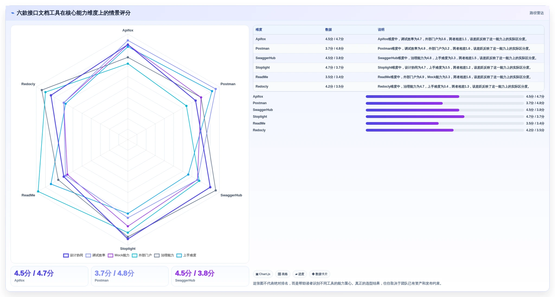Toggle the 设计协同 legend series
This screenshot has width=555, height=297.
73,255
